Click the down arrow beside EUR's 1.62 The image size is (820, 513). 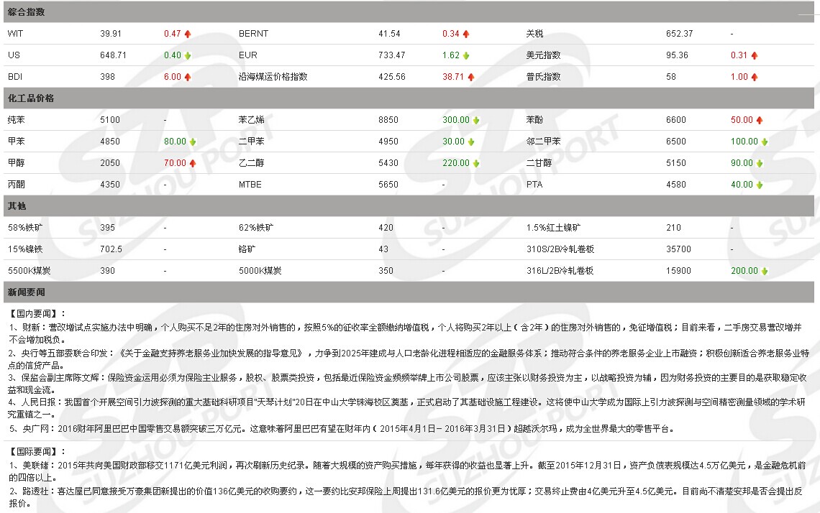pyautogui.click(x=466, y=55)
